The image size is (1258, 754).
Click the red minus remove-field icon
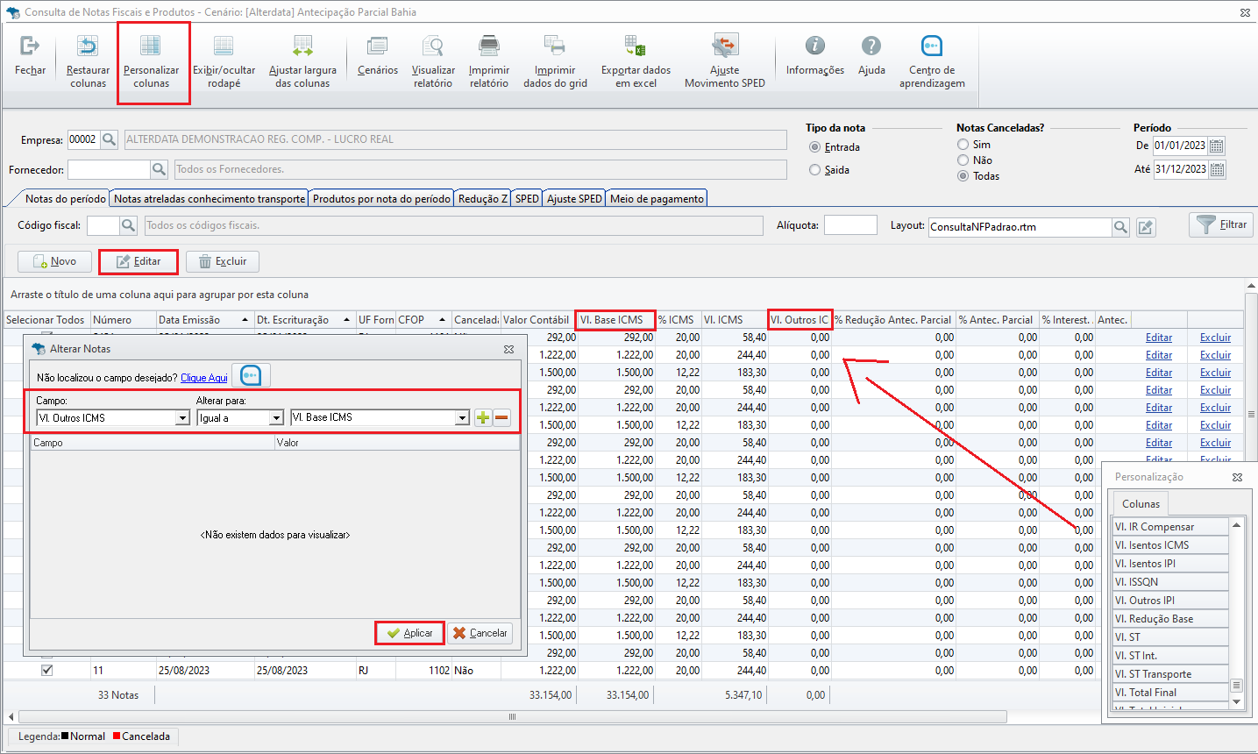[501, 418]
